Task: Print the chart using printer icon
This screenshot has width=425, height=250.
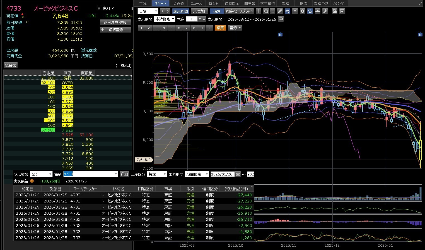Action: click(x=334, y=11)
